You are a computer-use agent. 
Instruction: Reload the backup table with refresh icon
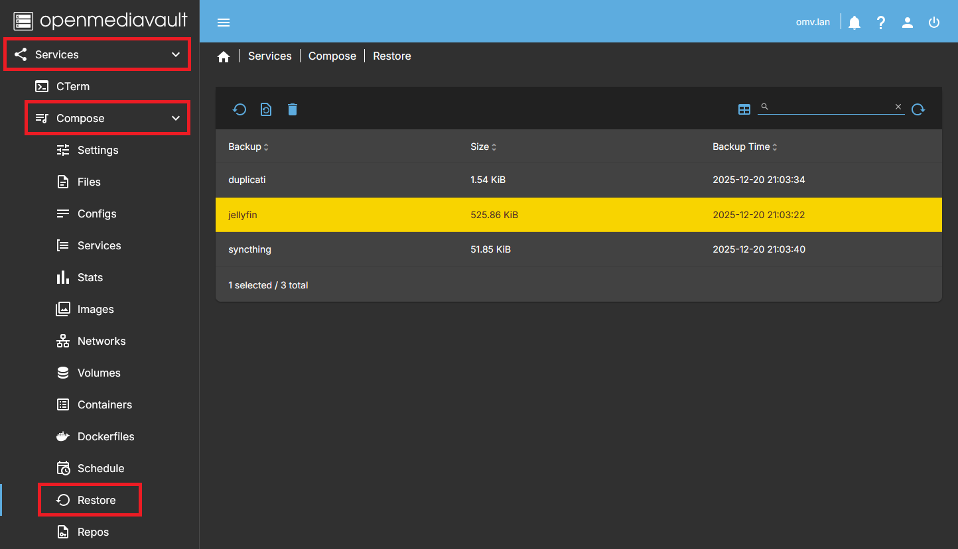coord(918,109)
